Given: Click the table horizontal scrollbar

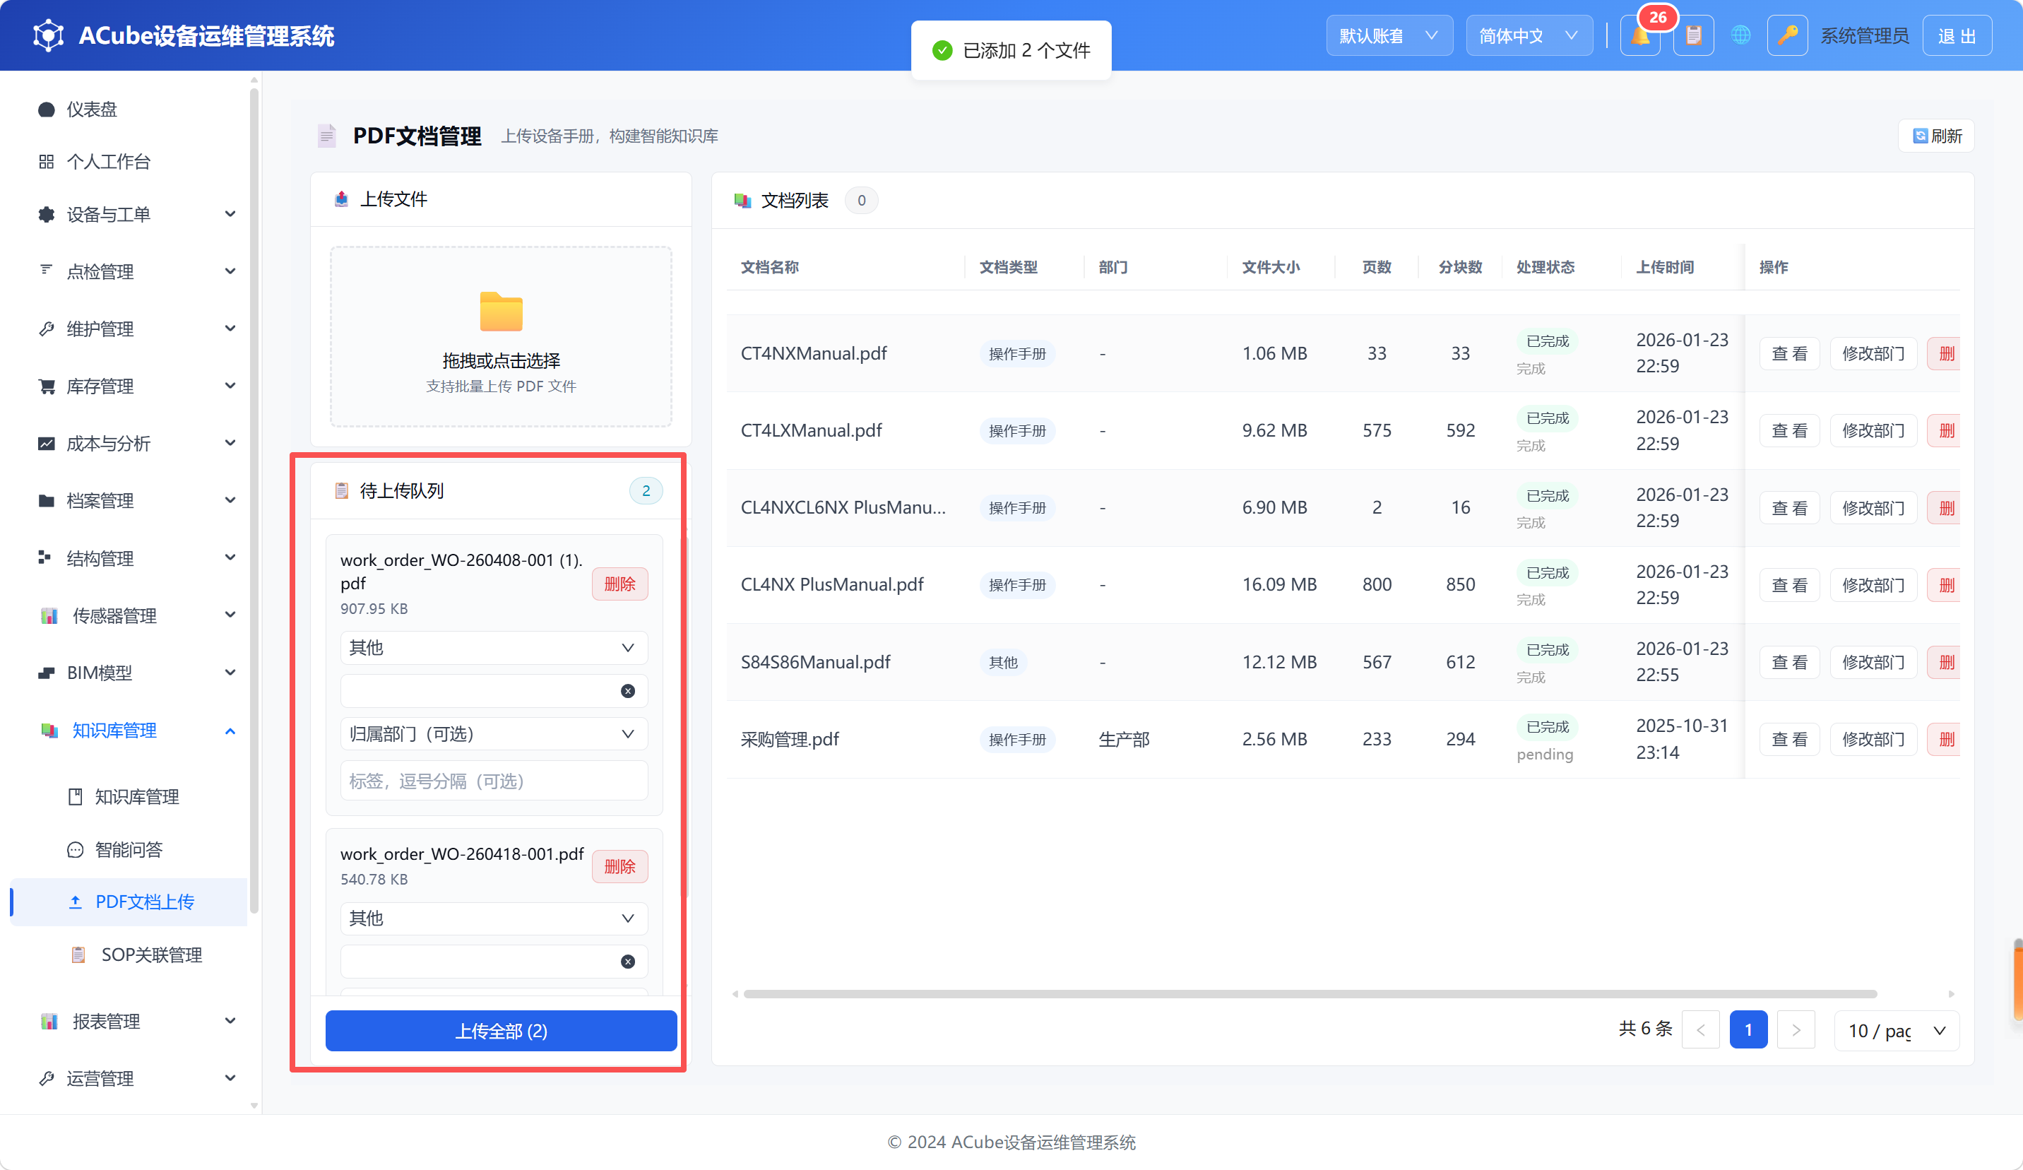Looking at the screenshot, I should tap(1310, 994).
